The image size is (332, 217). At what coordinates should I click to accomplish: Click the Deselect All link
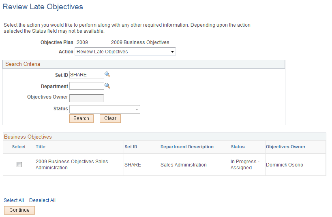pos(42,200)
